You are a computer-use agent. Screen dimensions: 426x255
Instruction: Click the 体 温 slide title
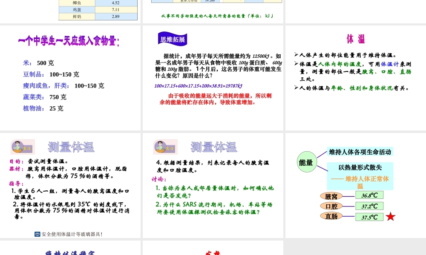[356, 39]
